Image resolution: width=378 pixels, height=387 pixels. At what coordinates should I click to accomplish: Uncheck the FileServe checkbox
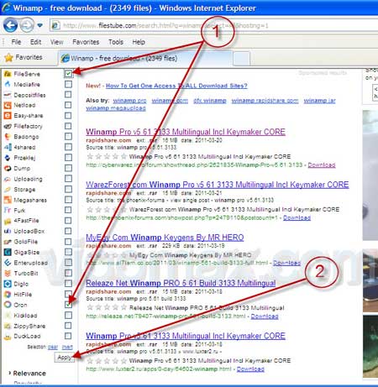68,74
